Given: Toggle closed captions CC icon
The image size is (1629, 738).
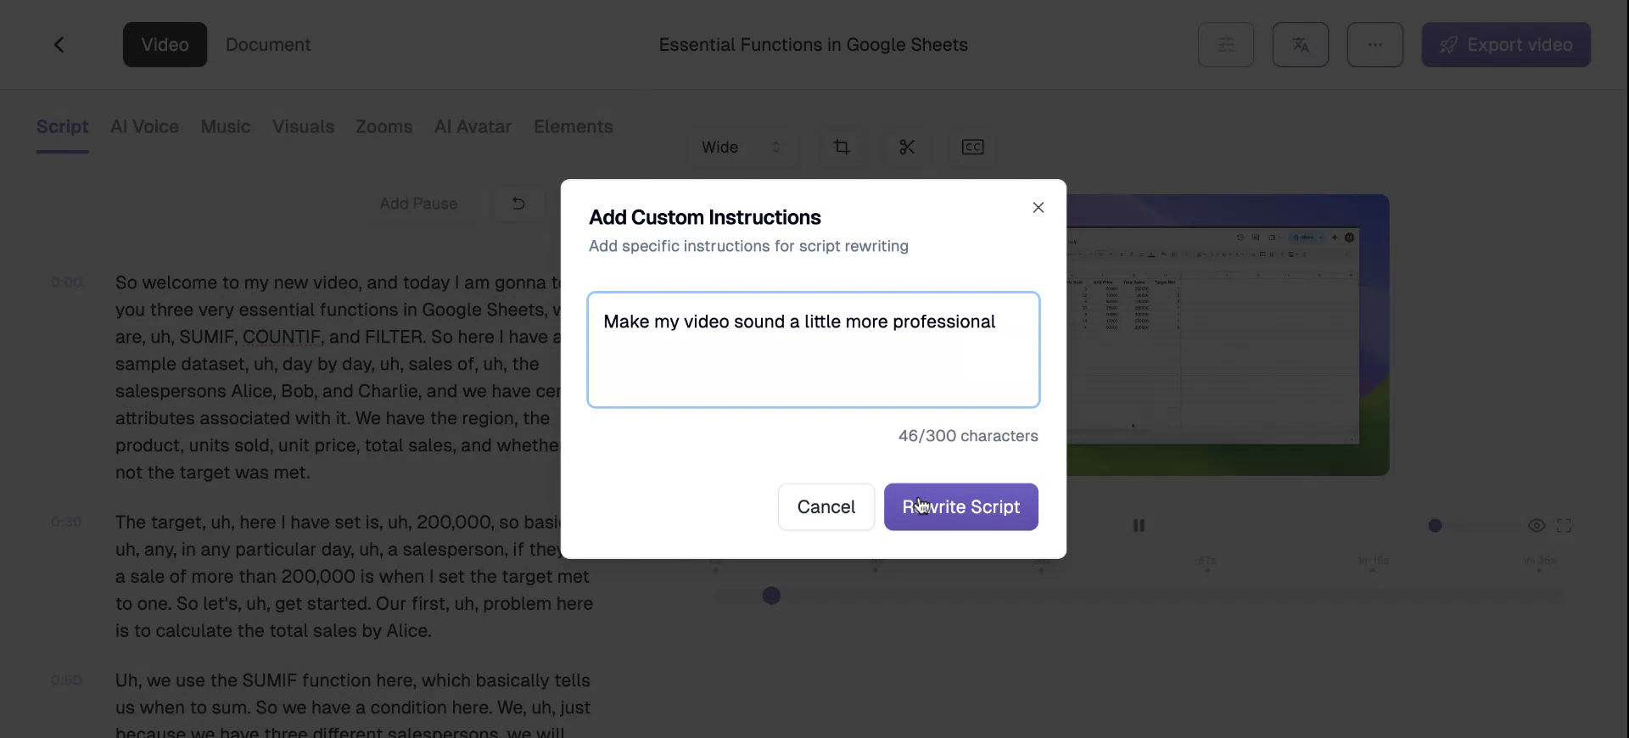Looking at the screenshot, I should [x=972, y=148].
